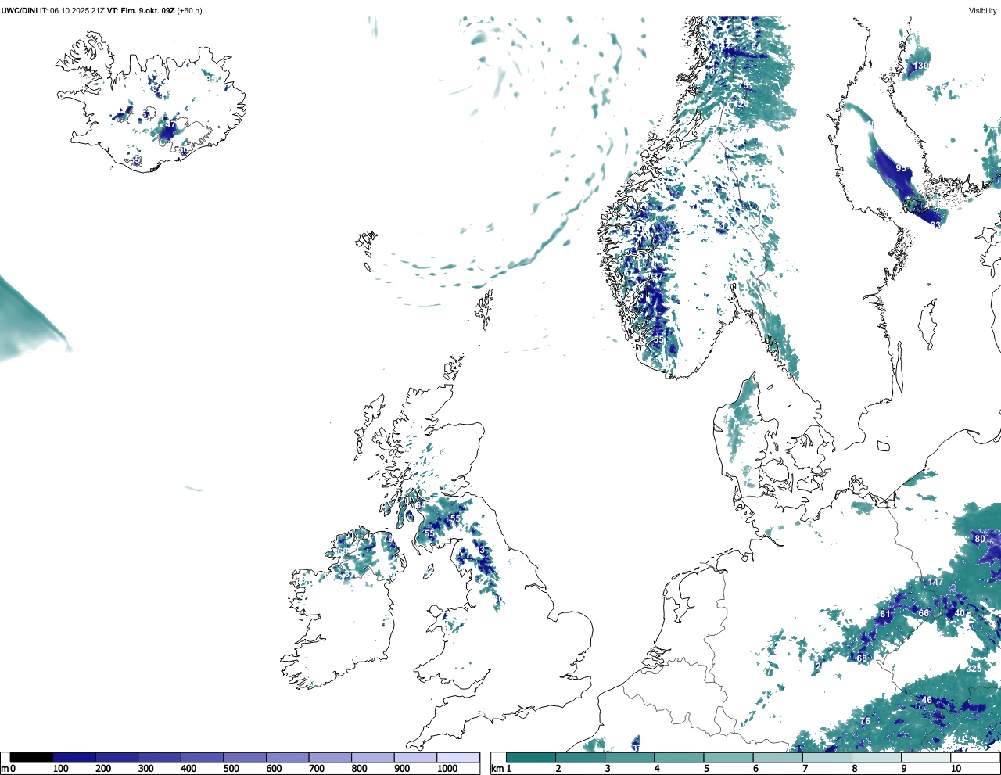Select the 900–1000 m legend swatch
Viewport: 1001px width, 775px height.
(x=415, y=757)
